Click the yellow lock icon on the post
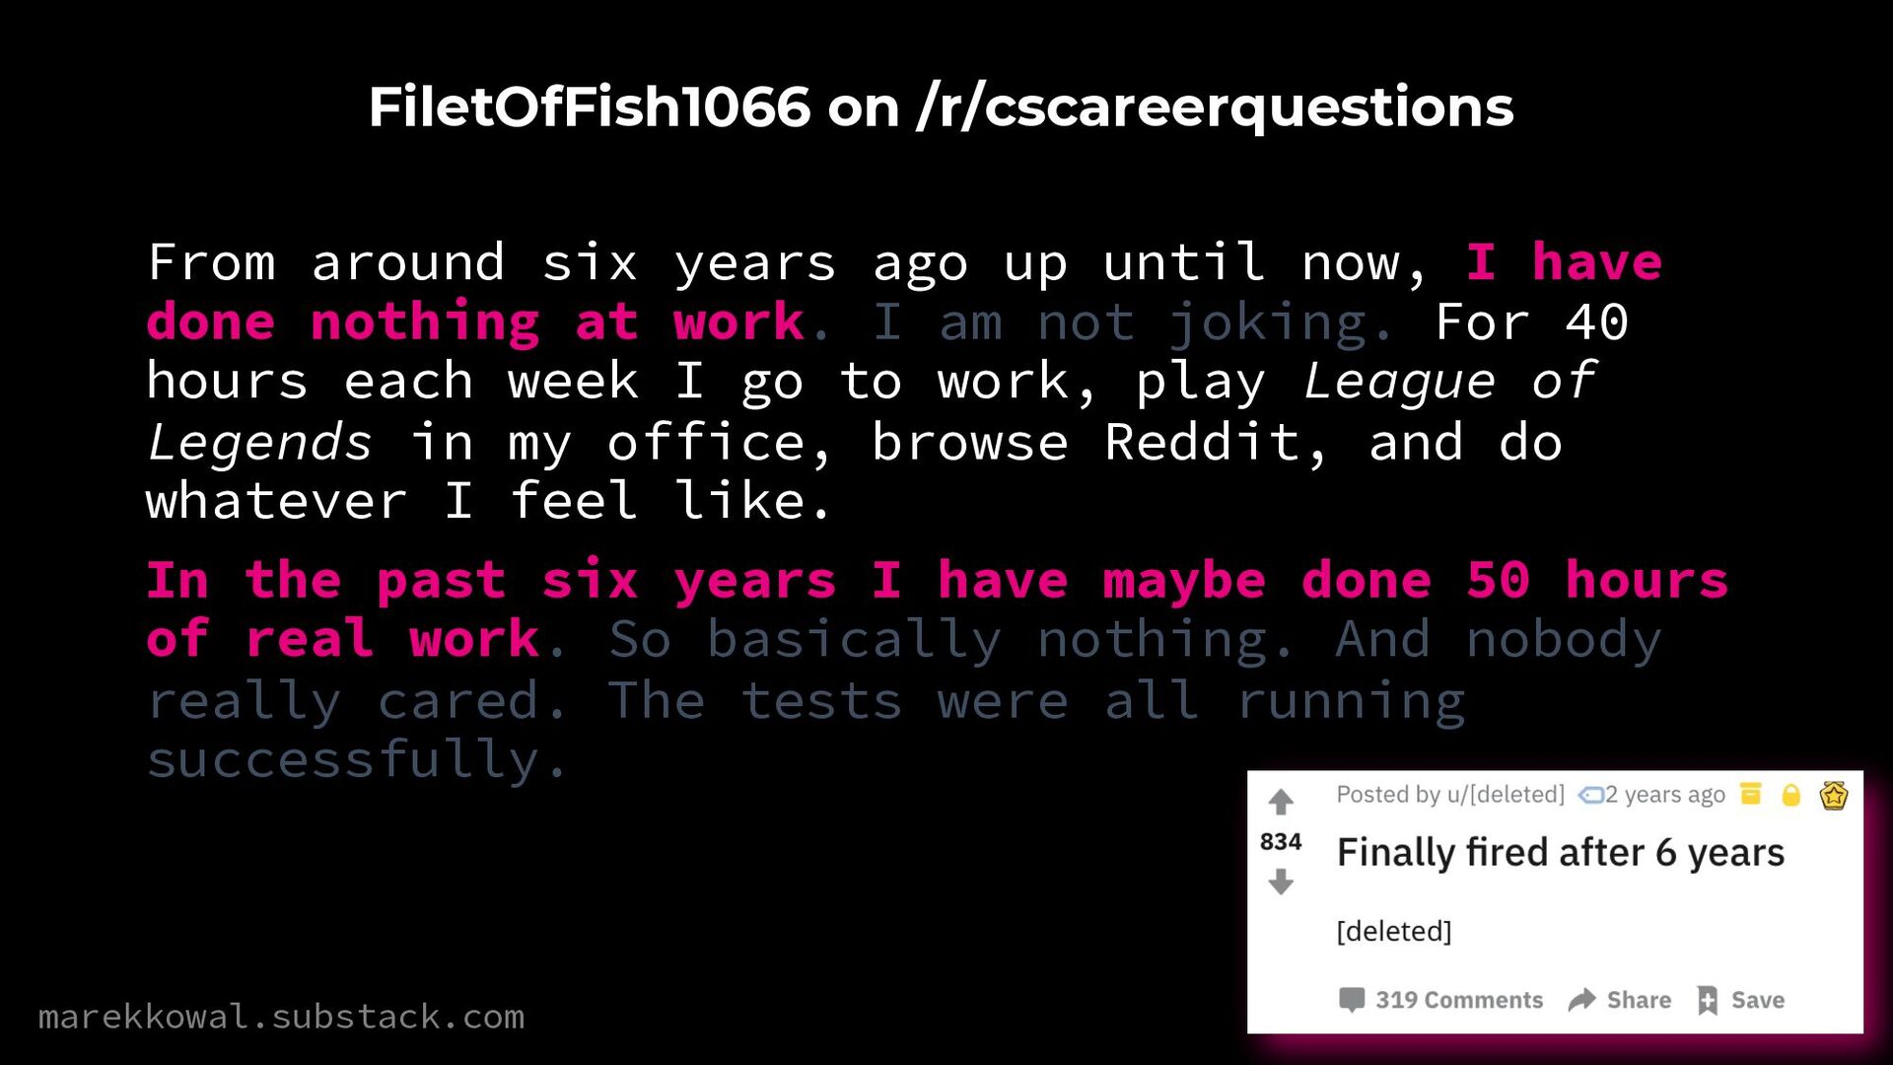 1791,795
